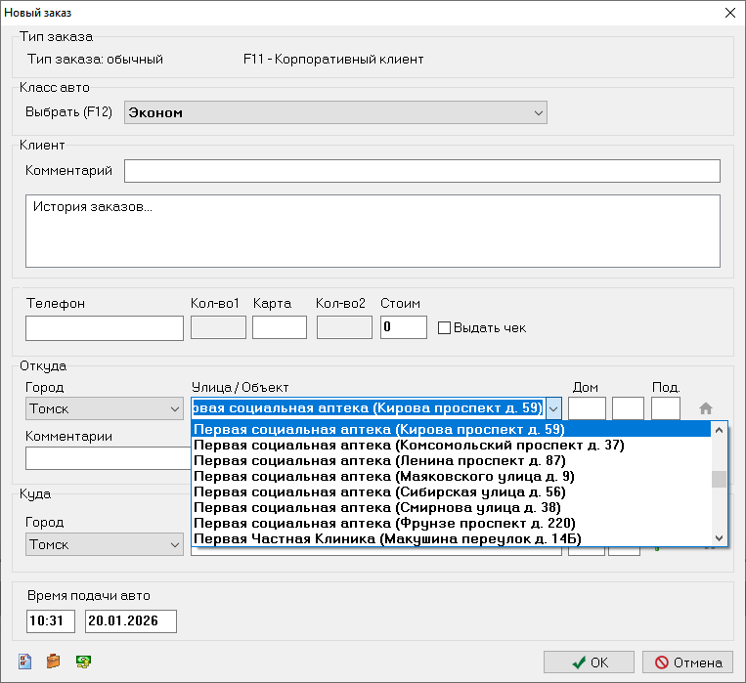Click the gray home icon beside Под.
This screenshot has height=683, width=746.
[706, 408]
